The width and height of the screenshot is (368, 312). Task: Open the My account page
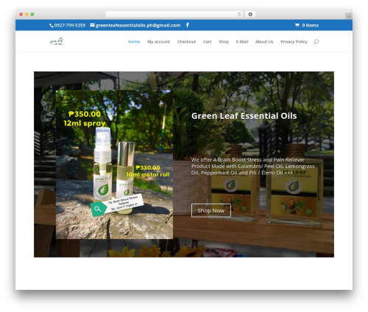click(158, 42)
